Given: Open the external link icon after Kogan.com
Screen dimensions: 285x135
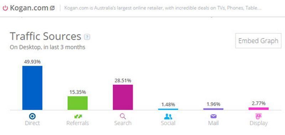Looking at the screenshot, I should [x=52, y=8].
